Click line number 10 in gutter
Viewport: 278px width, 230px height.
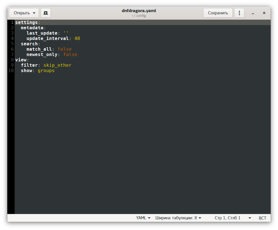[x=11, y=70]
